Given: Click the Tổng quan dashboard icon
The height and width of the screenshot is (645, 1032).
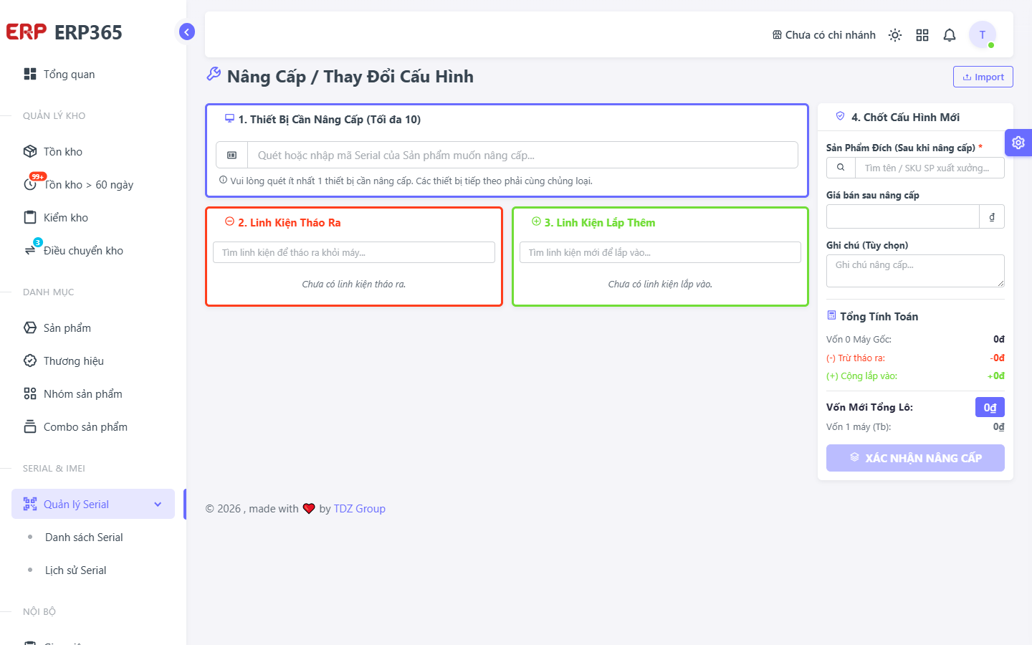Looking at the screenshot, I should [30, 74].
